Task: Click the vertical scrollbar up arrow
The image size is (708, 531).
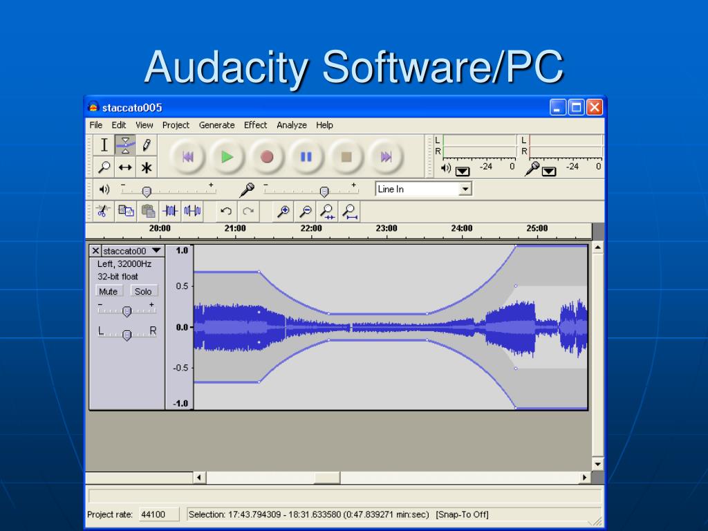Action: pos(597,248)
